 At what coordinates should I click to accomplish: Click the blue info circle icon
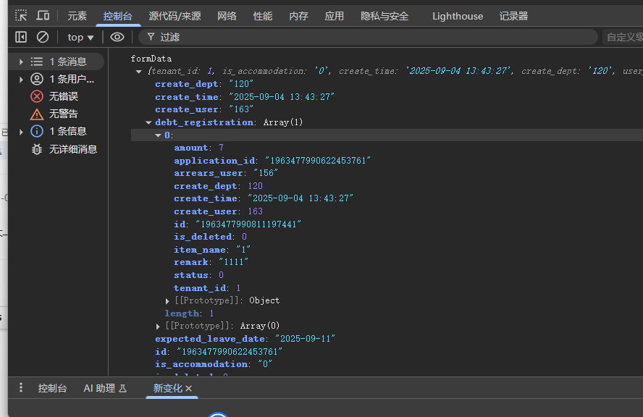click(x=37, y=131)
